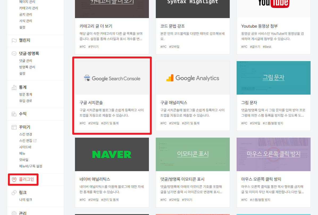Click #꾸미기 tag on 카테고리 글 더 보기 card
Viewport: 318px width, 215px height.
click(93, 47)
